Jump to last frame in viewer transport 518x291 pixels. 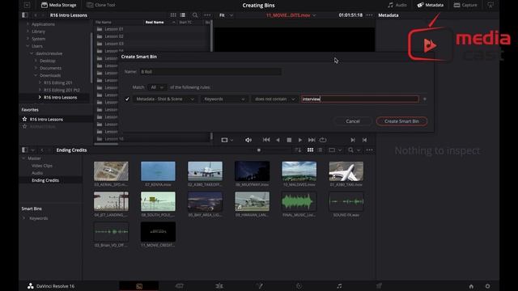pyautogui.click(x=312, y=140)
